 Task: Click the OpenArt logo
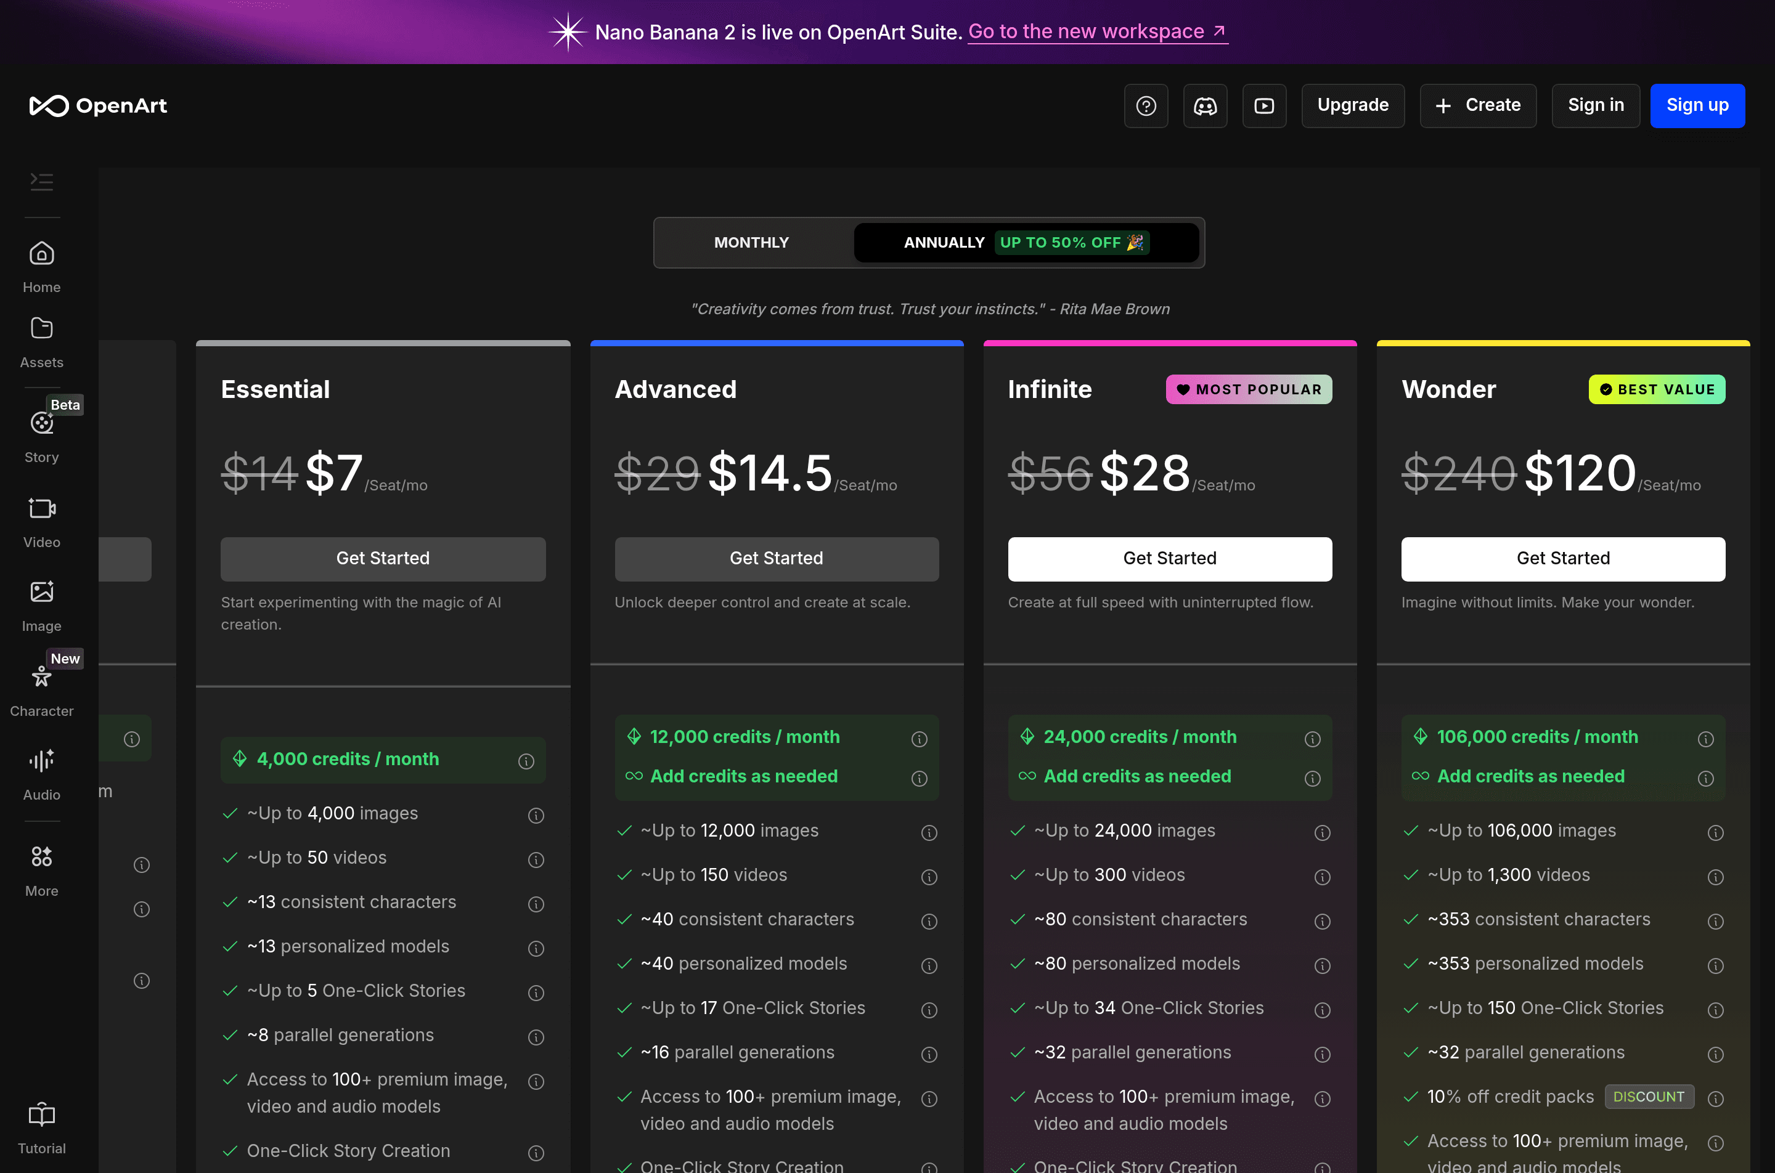point(98,105)
